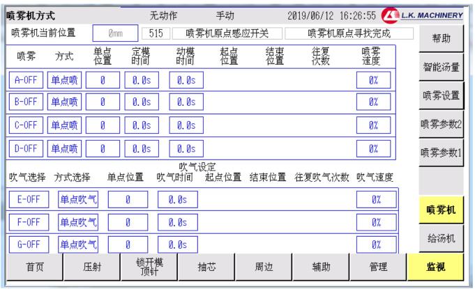Open the 管理 tab
This screenshot has height=289, width=475.
click(x=378, y=267)
